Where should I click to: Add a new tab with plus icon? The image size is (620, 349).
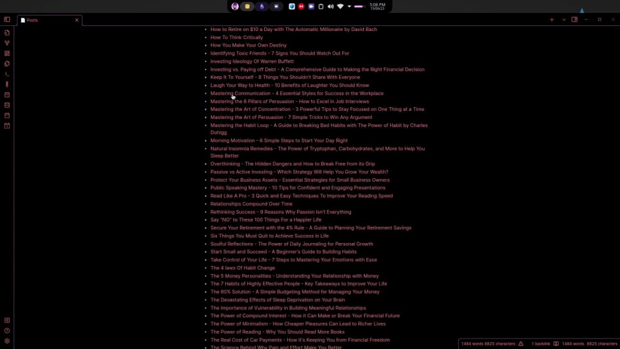pos(552,20)
